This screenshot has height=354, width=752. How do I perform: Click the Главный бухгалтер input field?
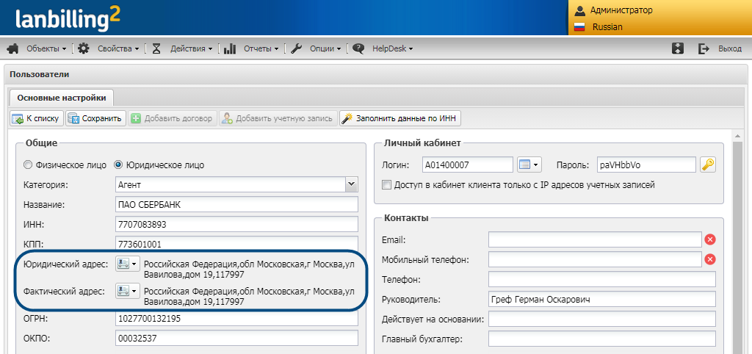pyautogui.click(x=602, y=339)
